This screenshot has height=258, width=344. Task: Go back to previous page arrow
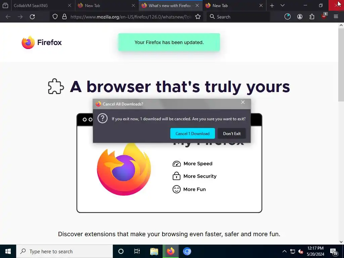coord(8,17)
